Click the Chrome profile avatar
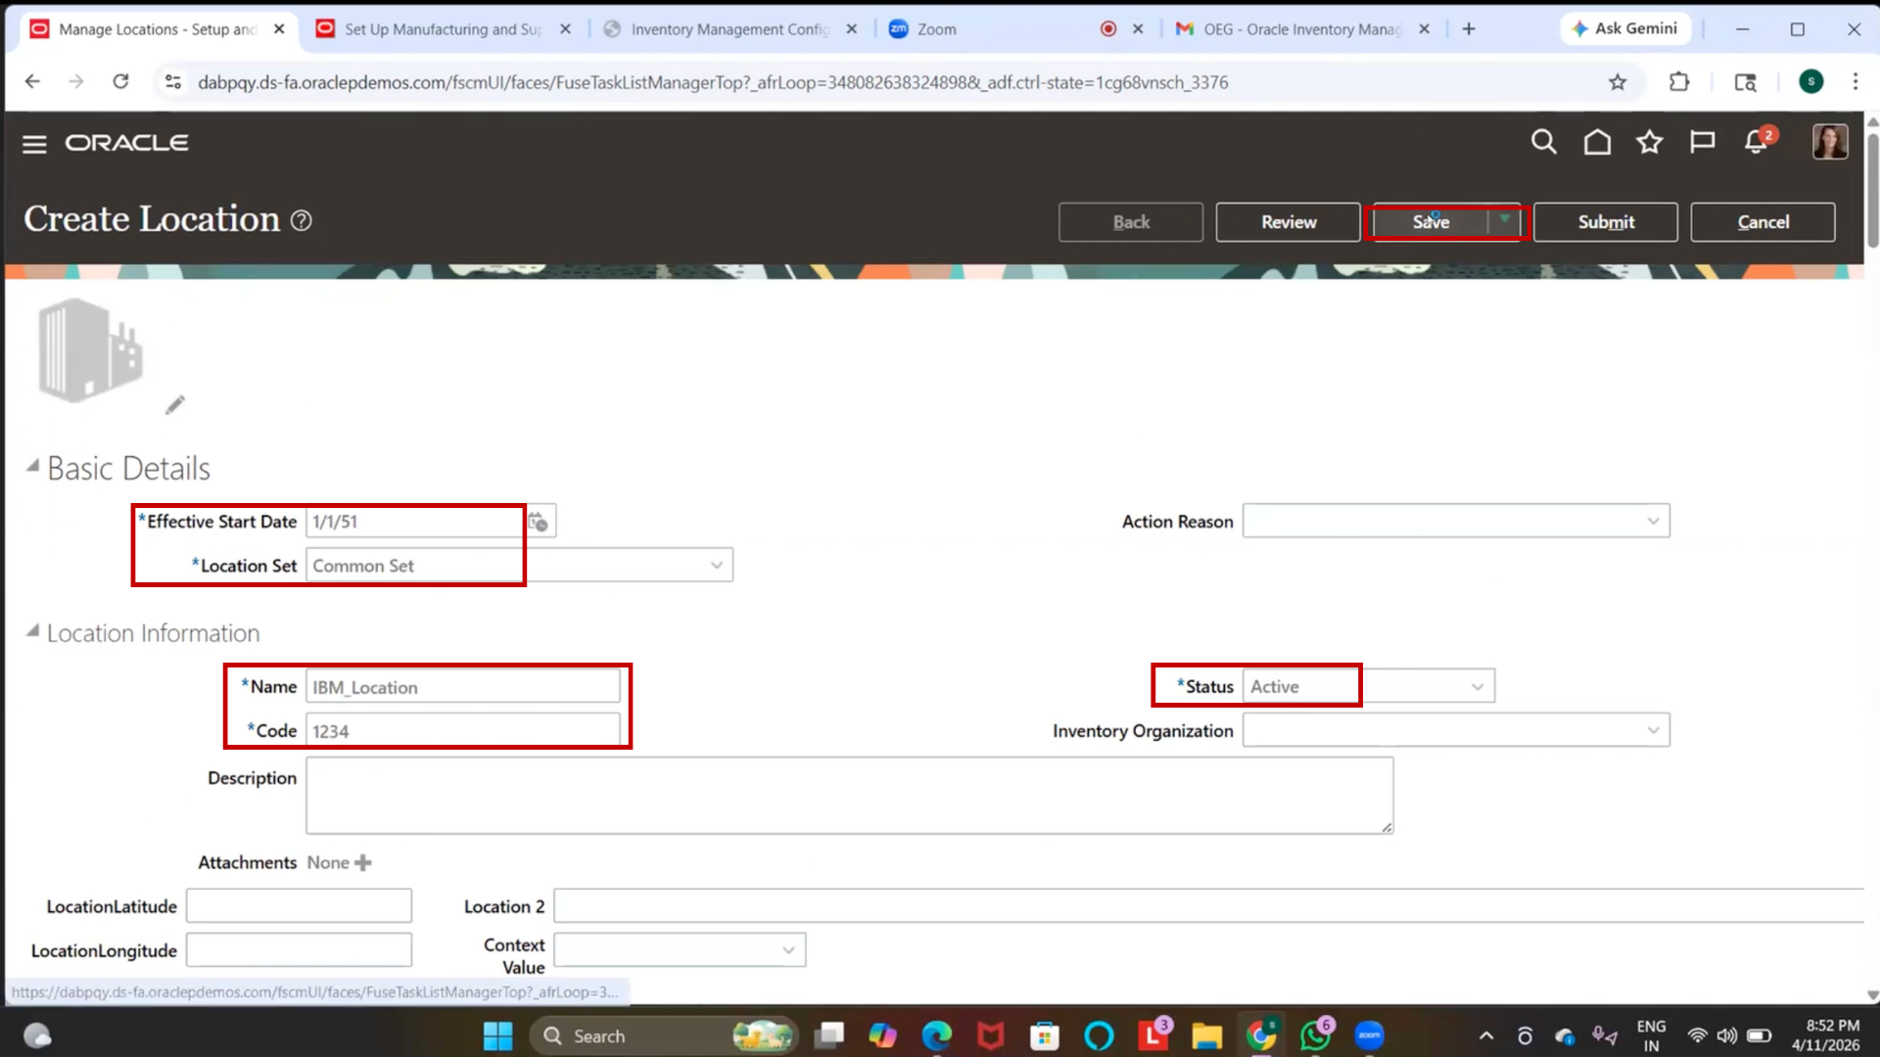The width and height of the screenshot is (1880, 1057). tap(1811, 82)
